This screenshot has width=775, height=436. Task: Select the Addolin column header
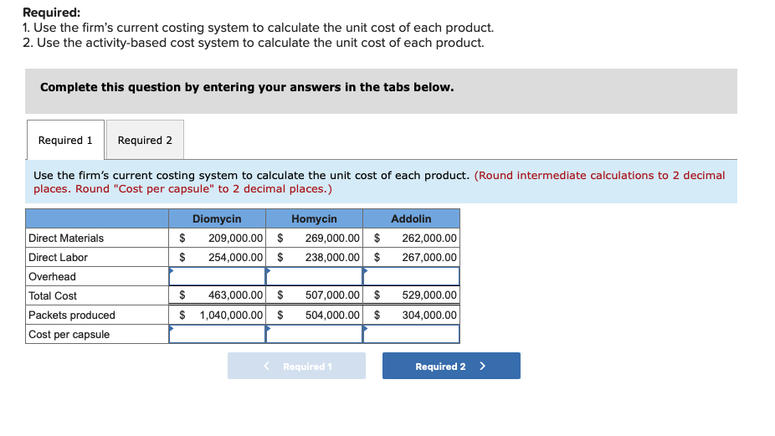[x=411, y=218]
